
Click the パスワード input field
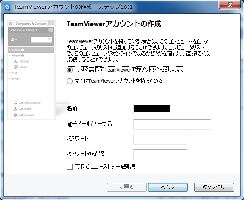[x=160, y=139]
